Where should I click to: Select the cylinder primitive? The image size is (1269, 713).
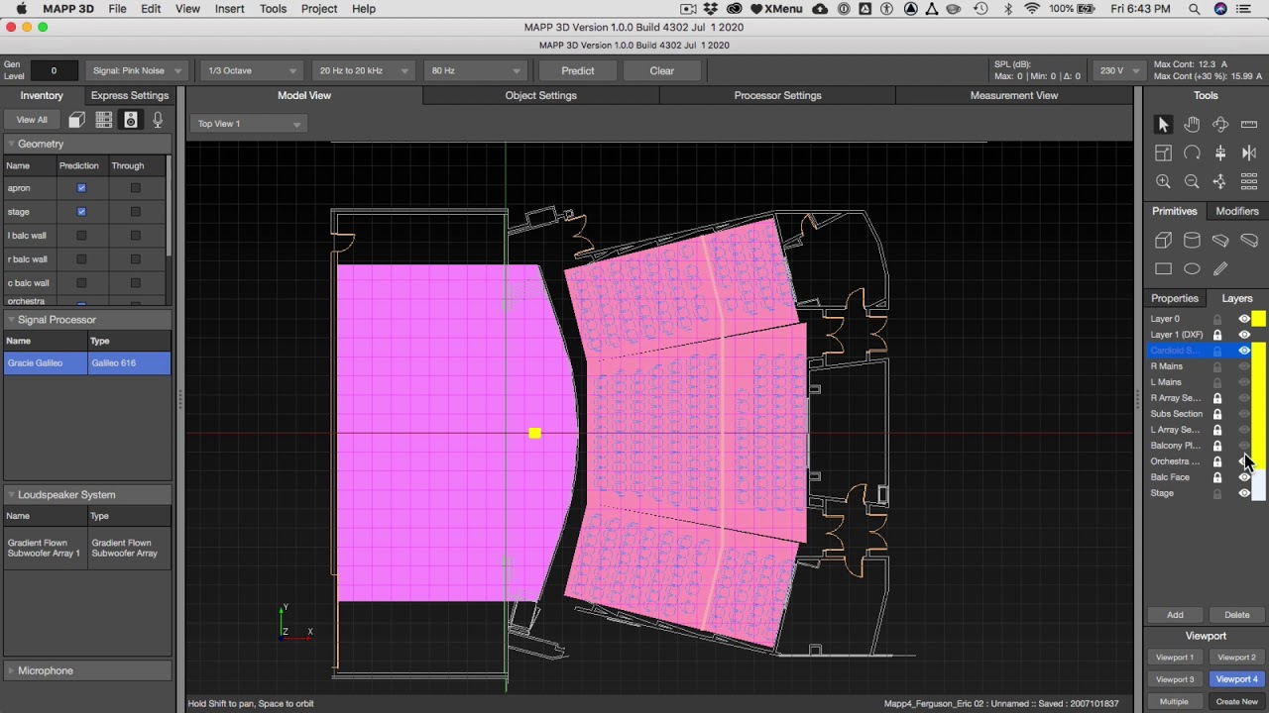coord(1192,240)
